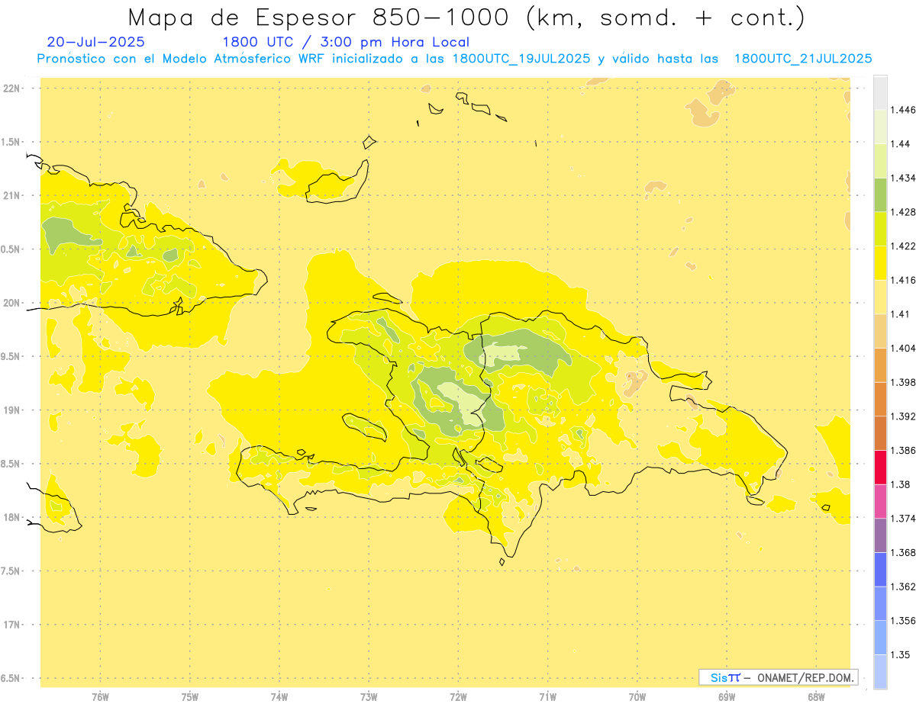916x707 pixels.
Task: Click the 70W longitude label
Action: [637, 697]
